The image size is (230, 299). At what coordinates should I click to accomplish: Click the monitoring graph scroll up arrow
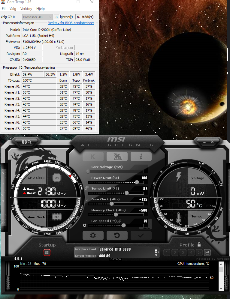coord(221,264)
